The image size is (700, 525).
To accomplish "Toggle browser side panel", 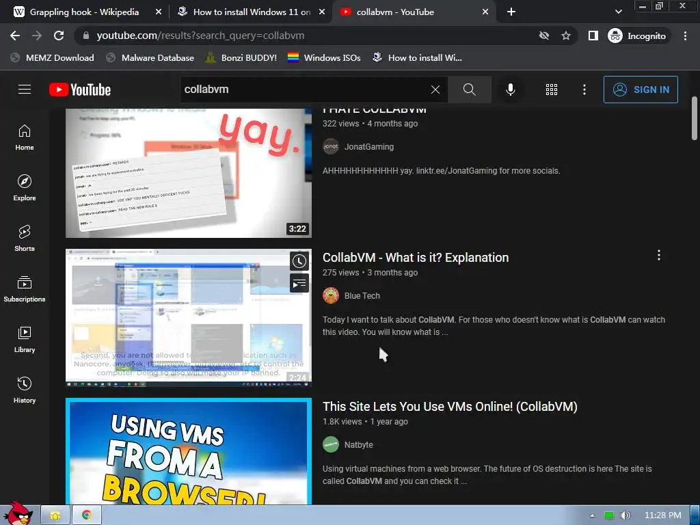I will tap(593, 36).
